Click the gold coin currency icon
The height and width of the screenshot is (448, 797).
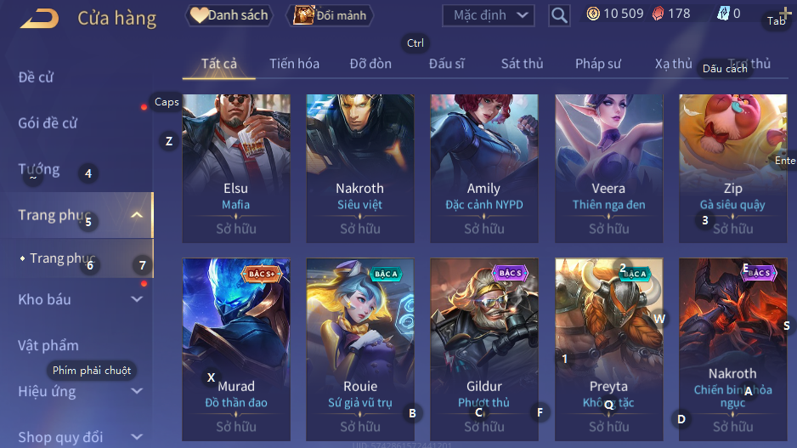point(593,14)
